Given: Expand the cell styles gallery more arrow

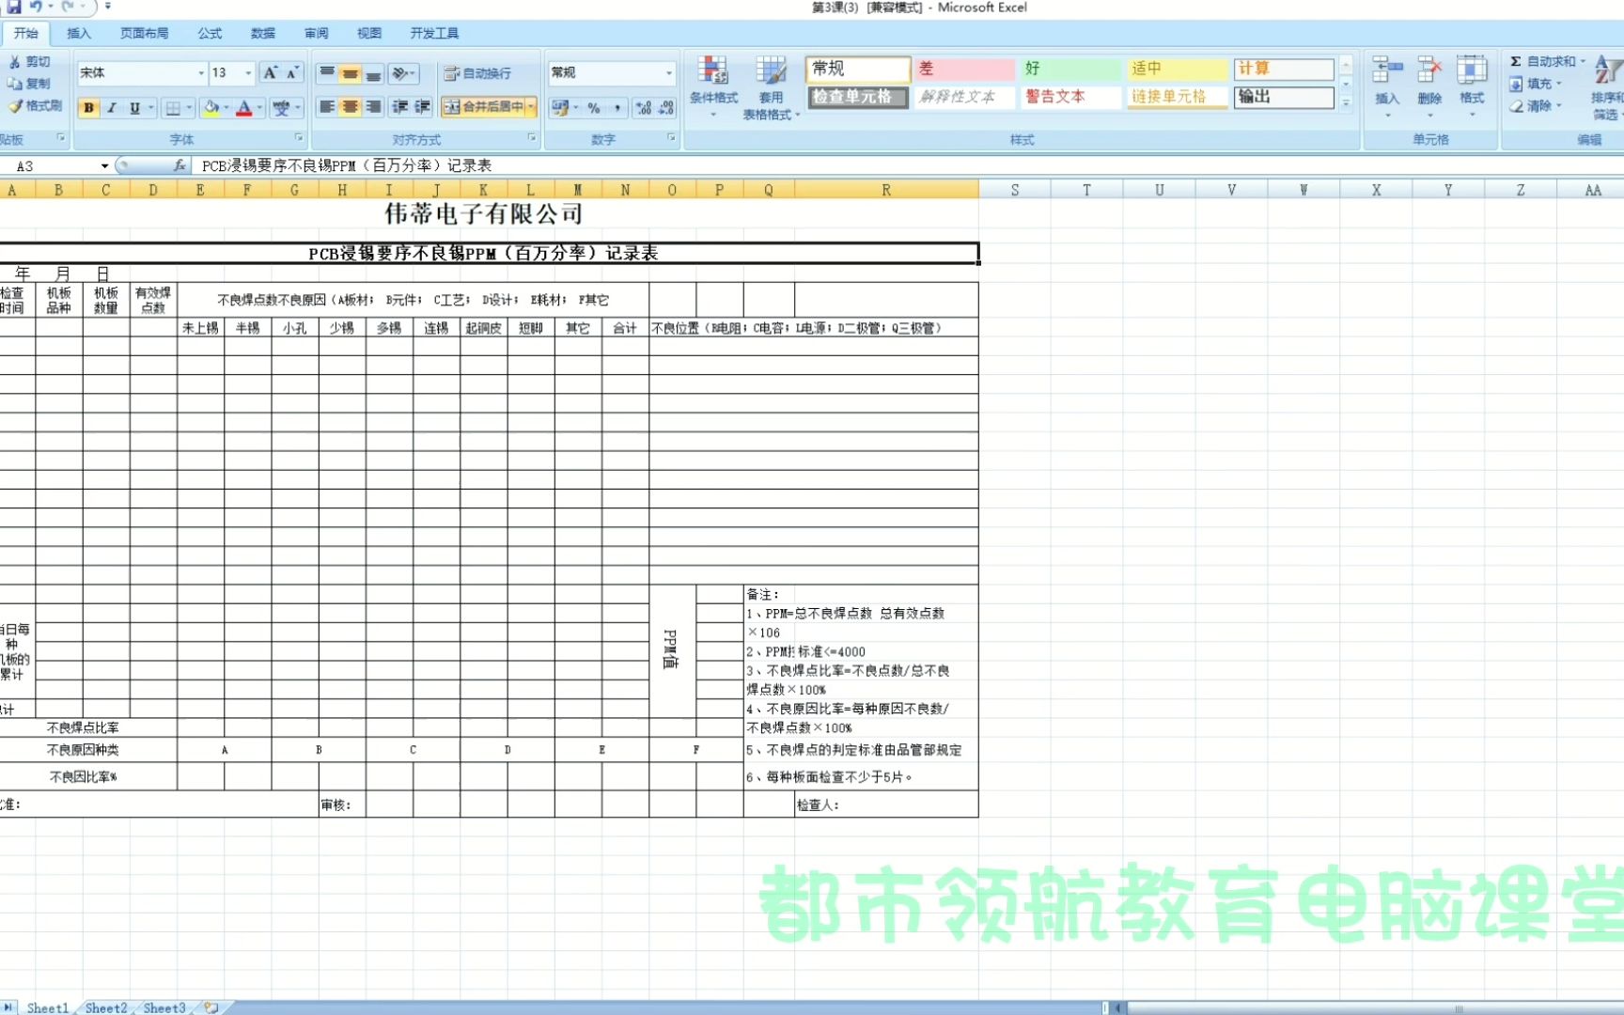Looking at the screenshot, I should [x=1346, y=103].
